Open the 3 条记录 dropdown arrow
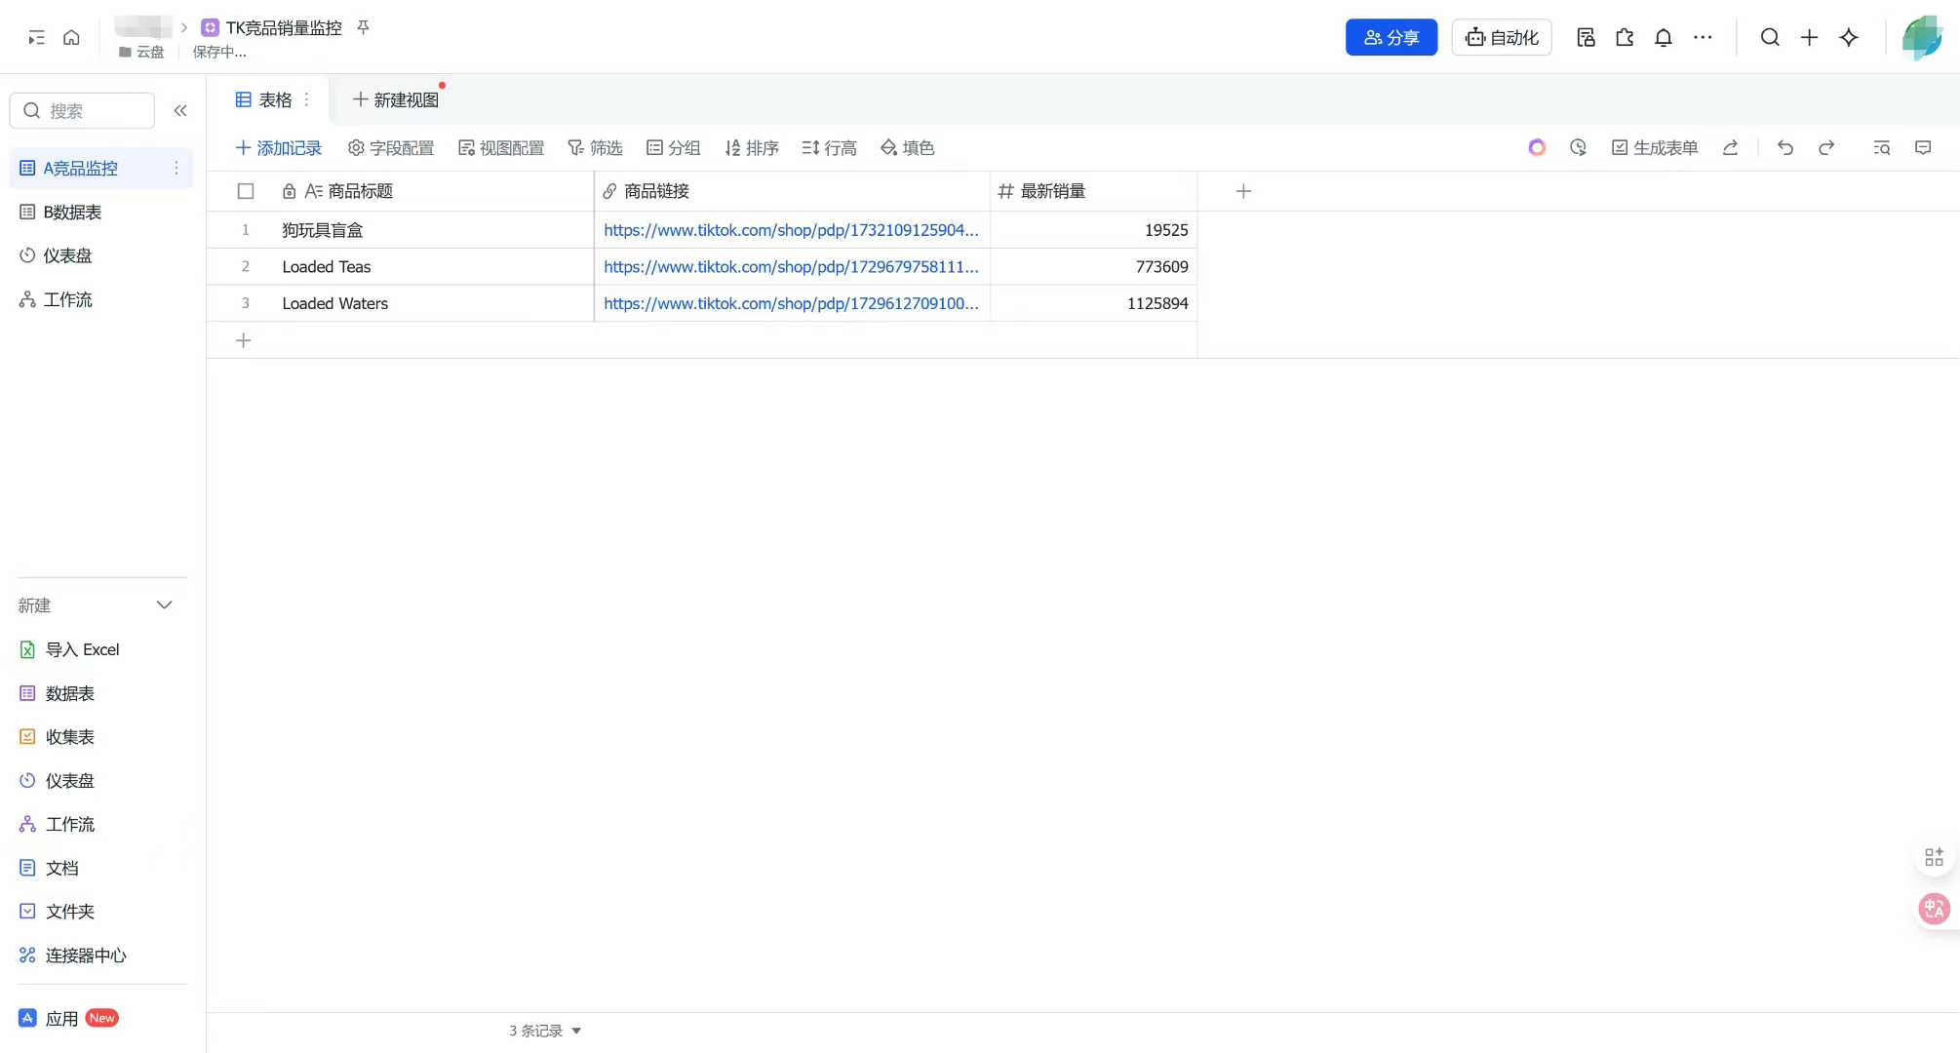The width and height of the screenshot is (1960, 1053). pyautogui.click(x=576, y=1031)
